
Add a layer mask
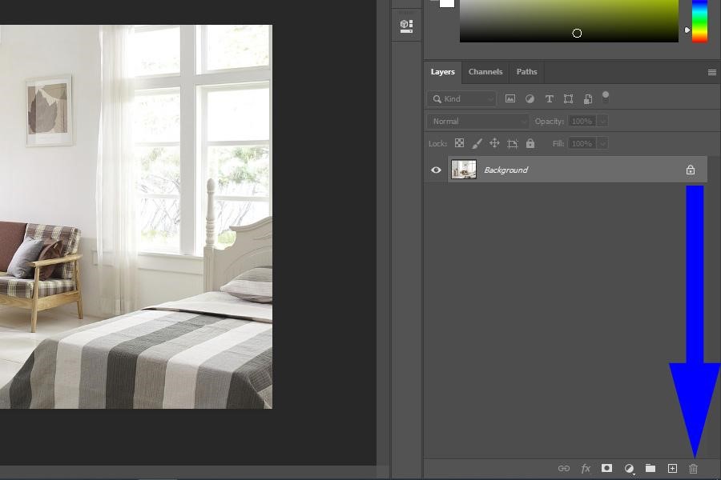[x=607, y=469]
